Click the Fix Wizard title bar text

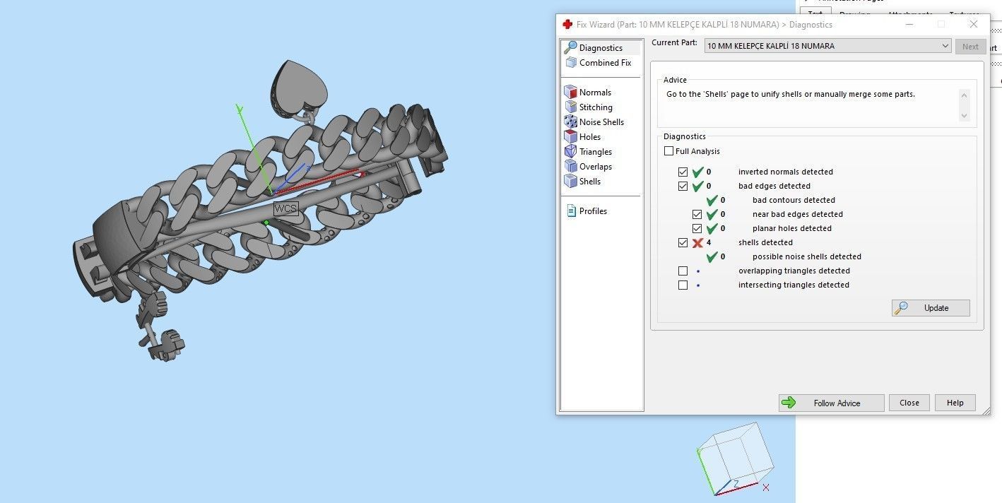[704, 25]
